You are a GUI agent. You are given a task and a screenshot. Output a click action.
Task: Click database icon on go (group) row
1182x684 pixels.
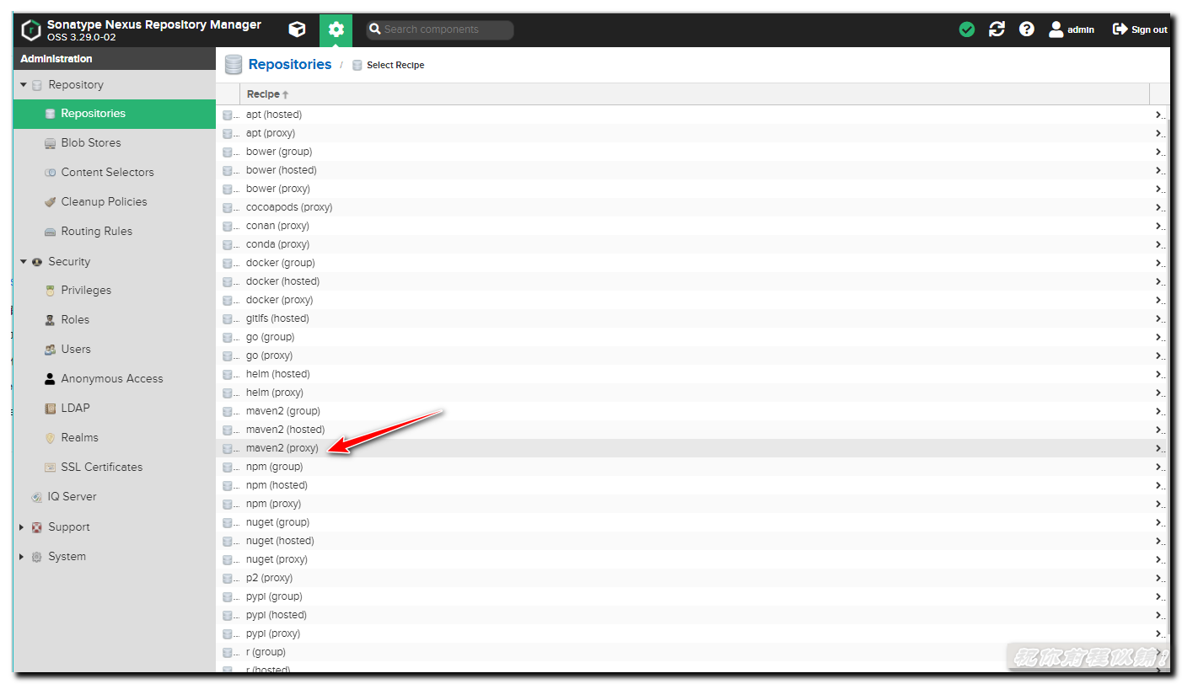(227, 337)
